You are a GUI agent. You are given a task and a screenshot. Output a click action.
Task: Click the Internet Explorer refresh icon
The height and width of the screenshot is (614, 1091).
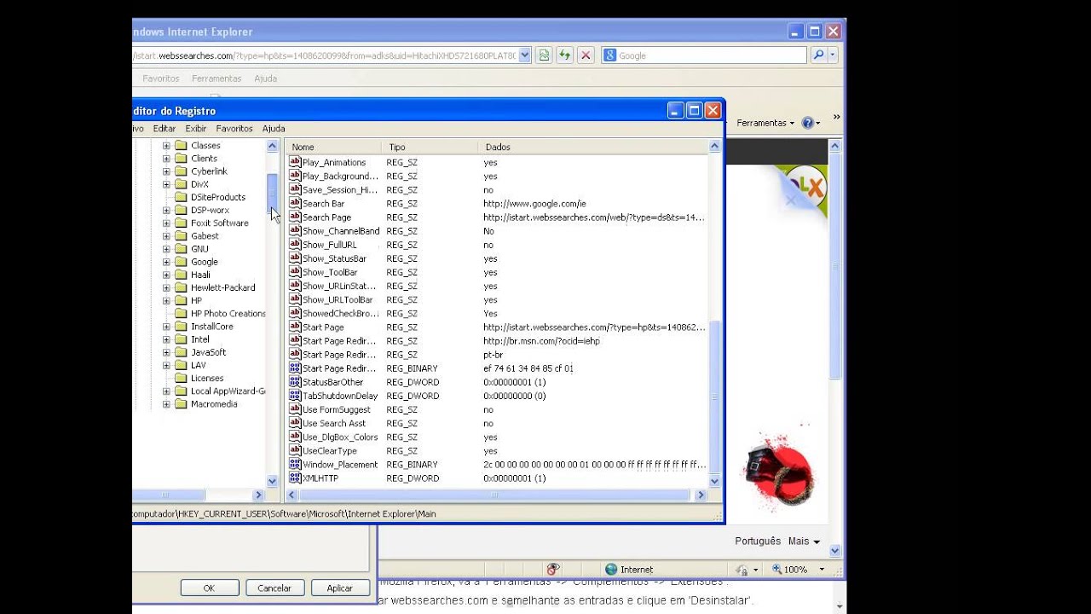pos(564,55)
